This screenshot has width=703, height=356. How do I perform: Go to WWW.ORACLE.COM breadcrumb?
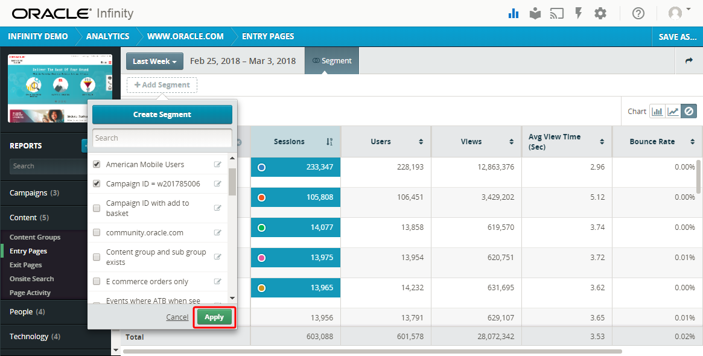coord(185,36)
